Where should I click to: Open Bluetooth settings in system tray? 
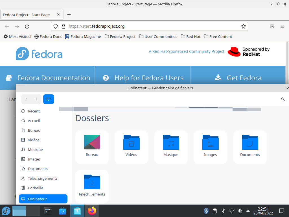[x=223, y=211]
